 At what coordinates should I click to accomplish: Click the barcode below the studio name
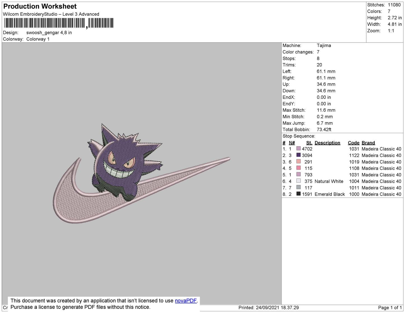pos(59,23)
